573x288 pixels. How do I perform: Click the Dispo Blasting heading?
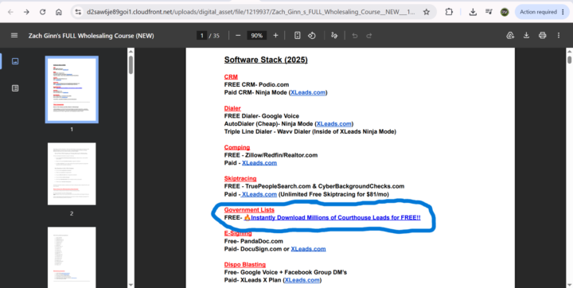244,264
